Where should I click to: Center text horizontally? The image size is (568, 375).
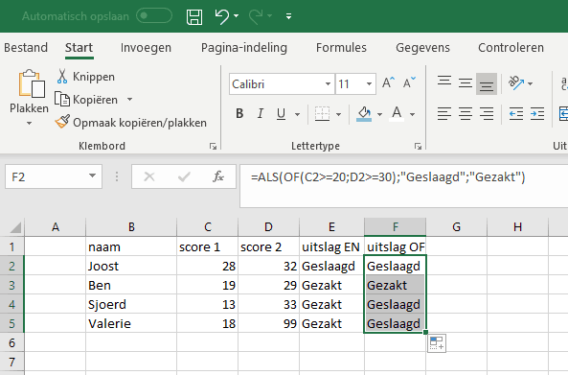point(466,114)
